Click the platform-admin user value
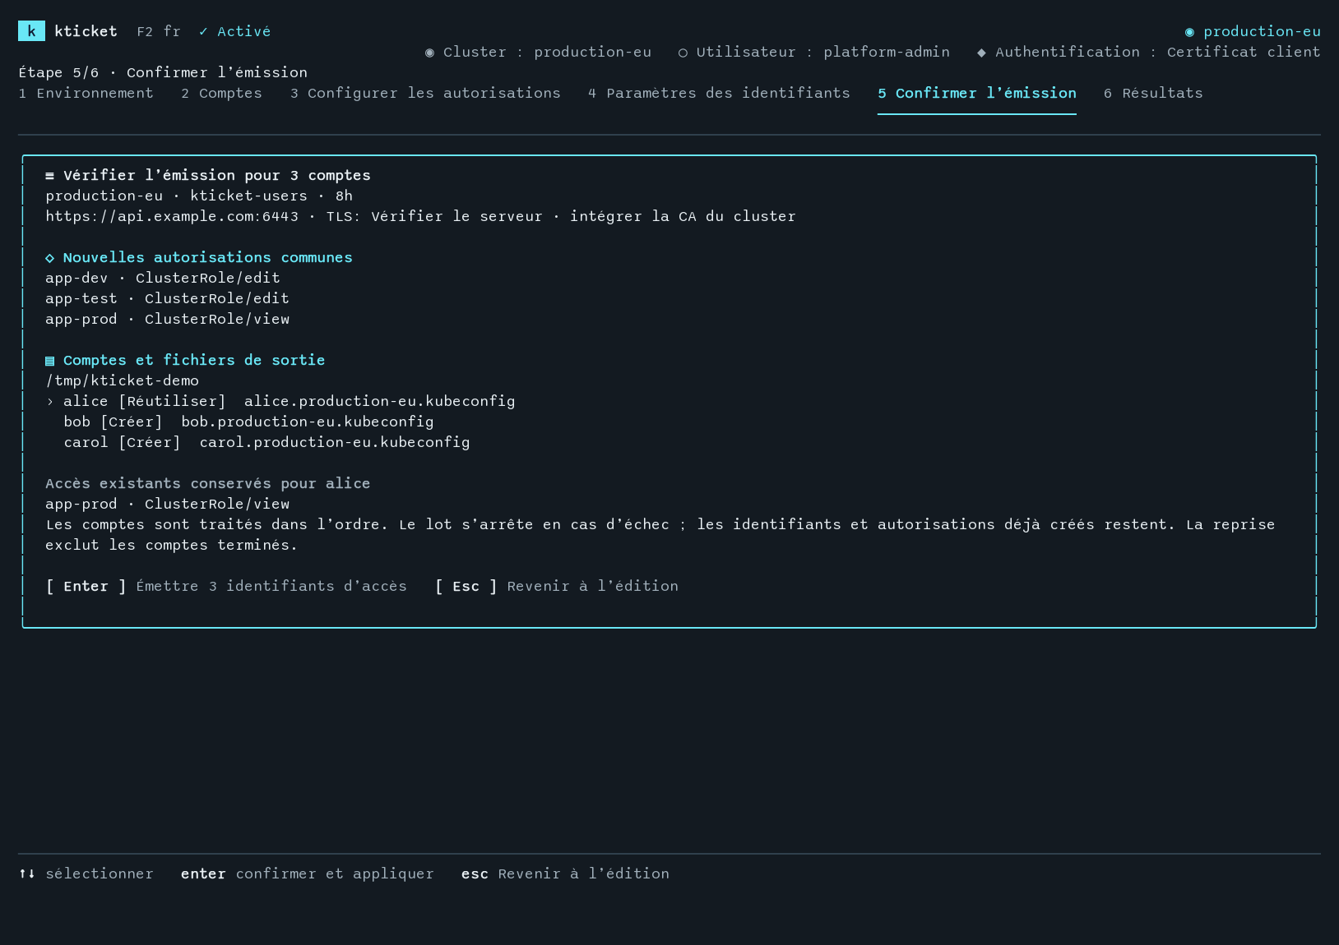The height and width of the screenshot is (945, 1339). [x=887, y=53]
